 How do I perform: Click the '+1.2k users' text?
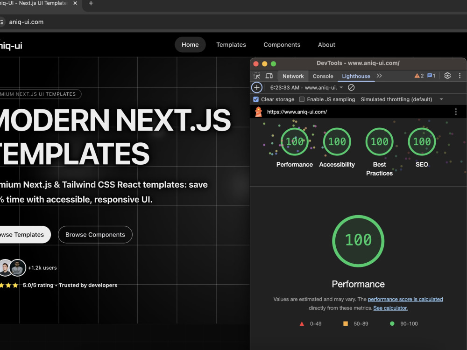(x=42, y=268)
